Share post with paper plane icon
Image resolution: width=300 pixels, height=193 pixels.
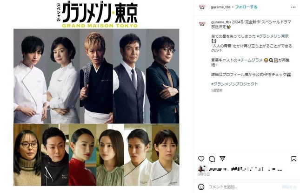point(222,159)
